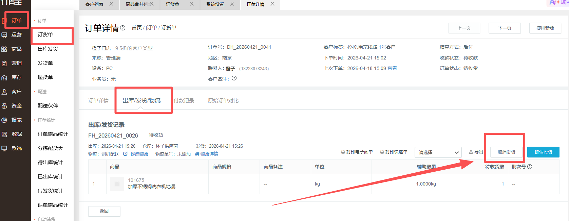Open the 物流详情 link
The width and height of the screenshot is (569, 221).
pyautogui.click(x=207, y=154)
